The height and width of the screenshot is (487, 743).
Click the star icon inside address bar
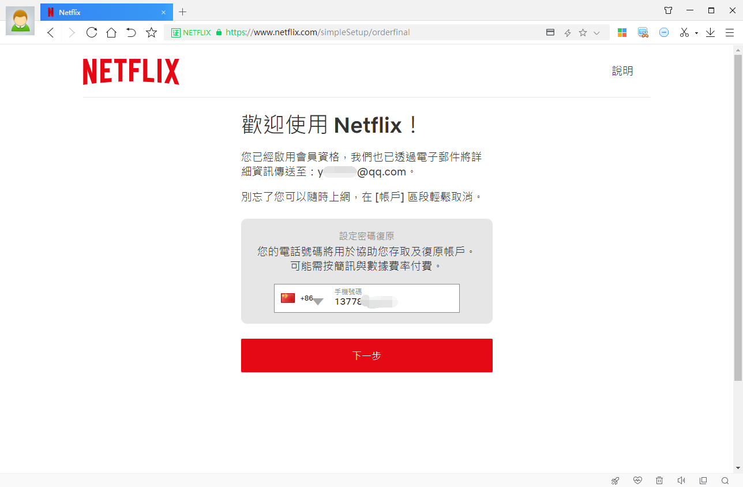click(583, 33)
